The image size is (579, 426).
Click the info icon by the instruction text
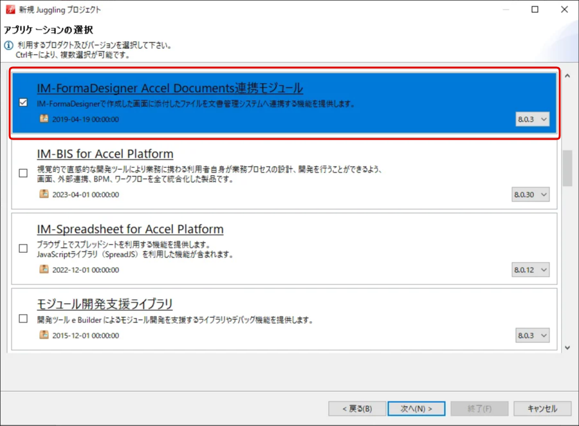point(8,46)
